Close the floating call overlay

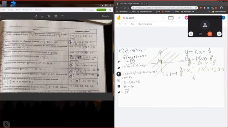tap(220, 17)
